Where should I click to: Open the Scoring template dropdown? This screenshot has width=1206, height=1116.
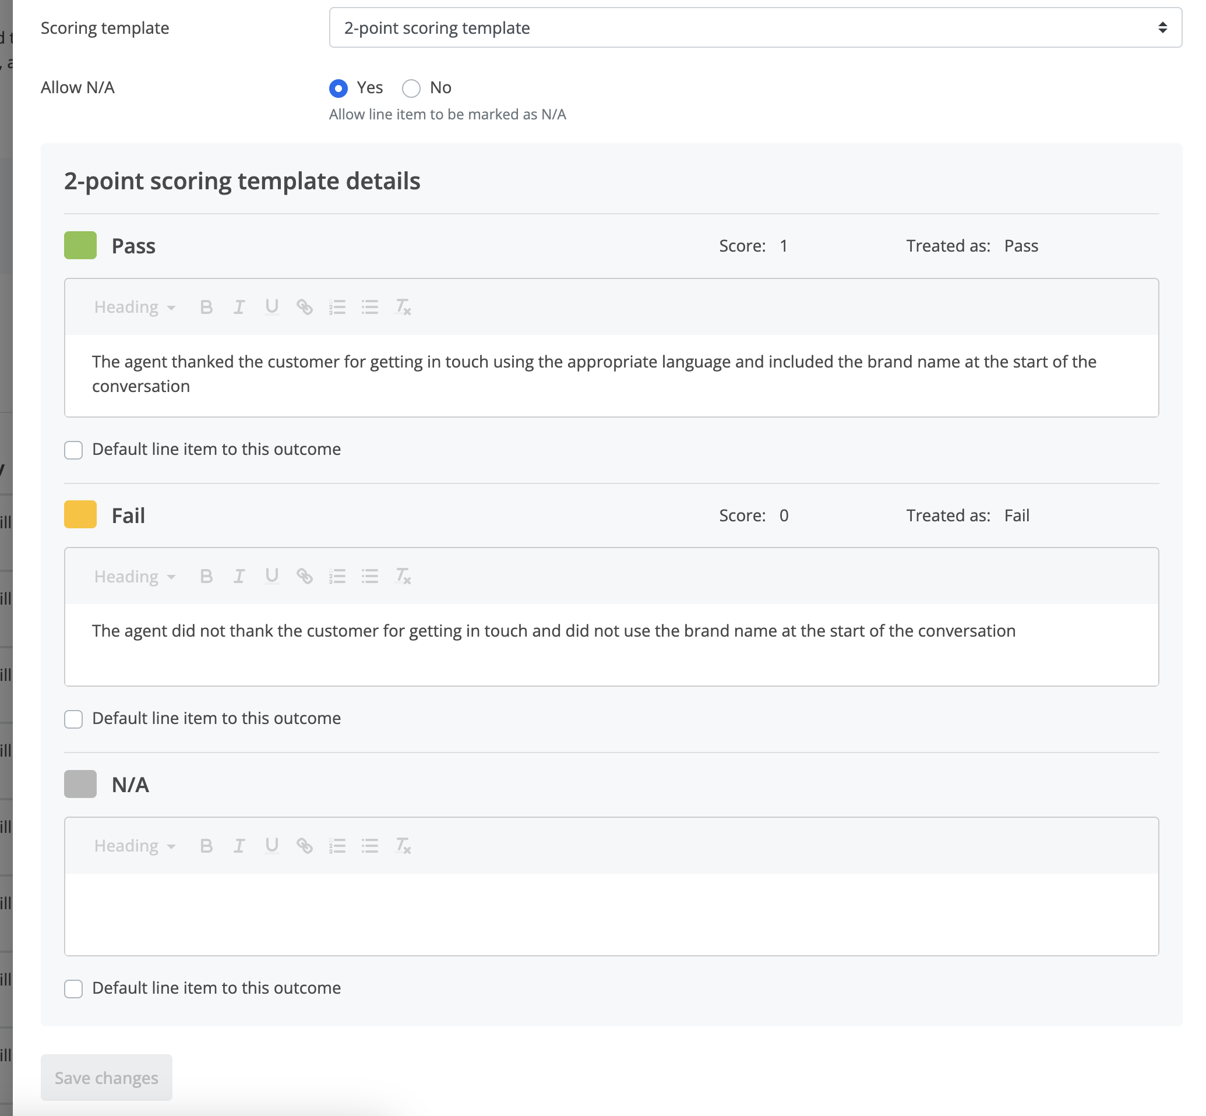click(x=755, y=28)
